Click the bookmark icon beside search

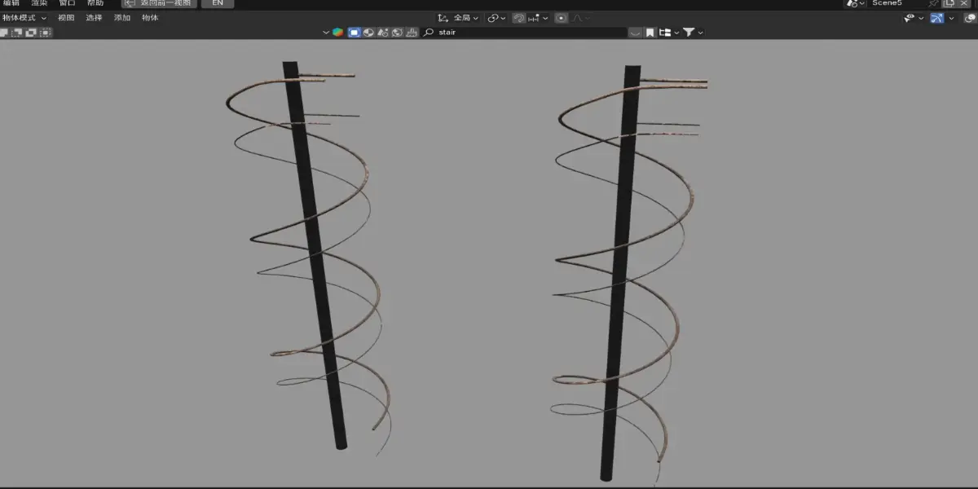650,33
